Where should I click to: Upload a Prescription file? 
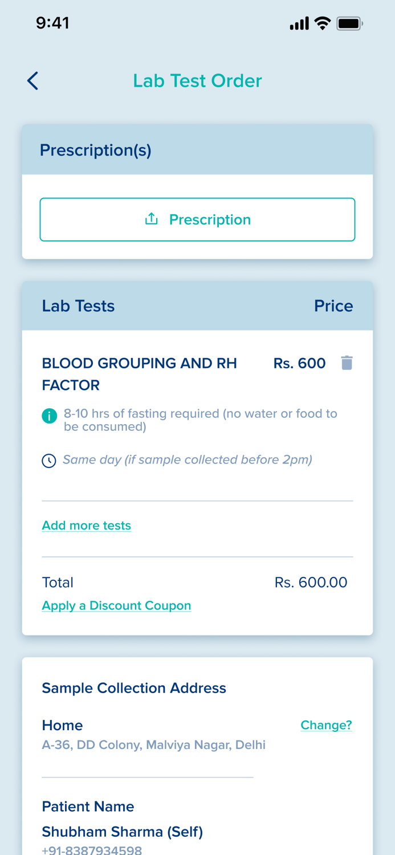pos(197,219)
